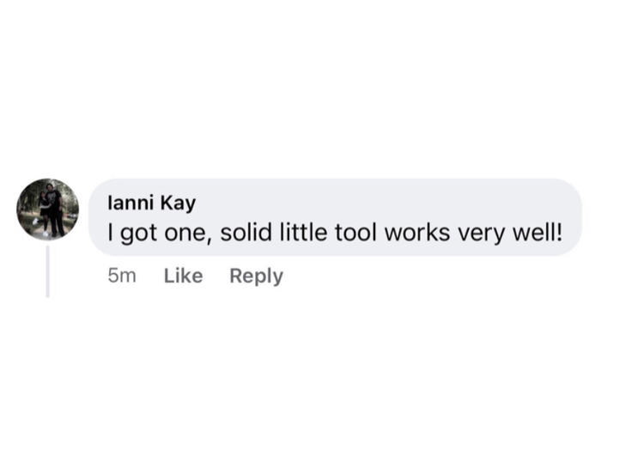Click "I got one," comment opening
The height and width of the screenshot is (462, 644).
[x=160, y=232]
